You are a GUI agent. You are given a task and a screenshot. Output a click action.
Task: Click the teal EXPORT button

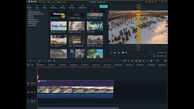tap(103, 6)
